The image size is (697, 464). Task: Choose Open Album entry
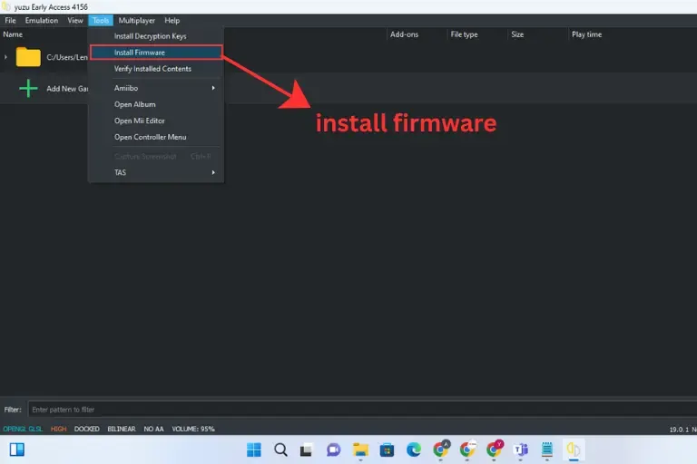[x=155, y=104]
